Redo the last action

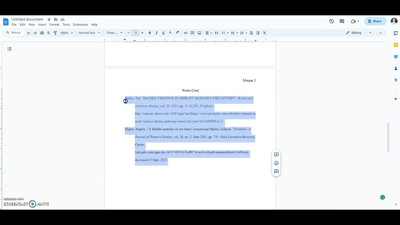click(x=35, y=33)
